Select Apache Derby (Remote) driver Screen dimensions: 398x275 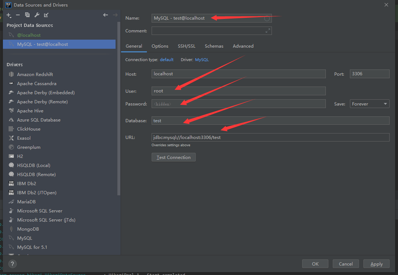[x=42, y=101]
